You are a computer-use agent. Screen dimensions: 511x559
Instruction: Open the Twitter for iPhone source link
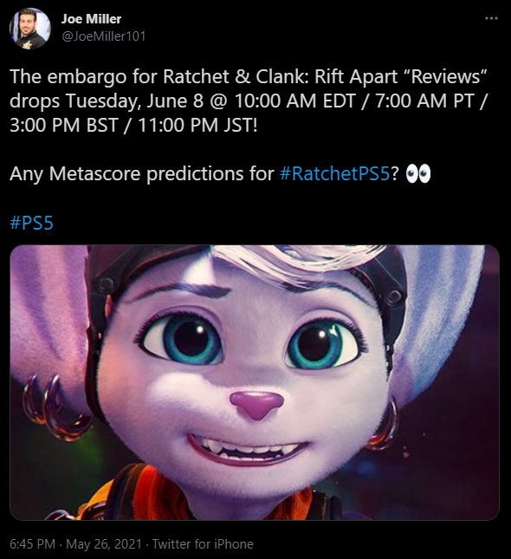(203, 544)
